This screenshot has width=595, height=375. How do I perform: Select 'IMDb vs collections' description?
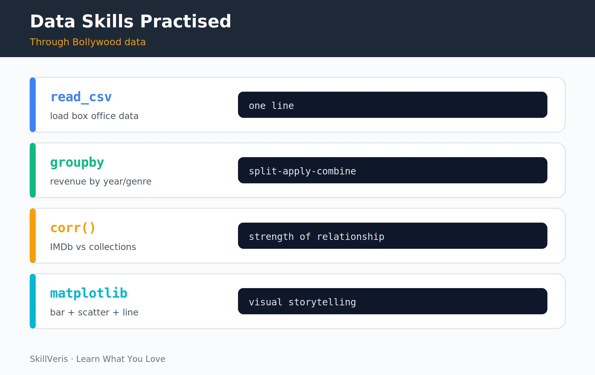[93, 247]
